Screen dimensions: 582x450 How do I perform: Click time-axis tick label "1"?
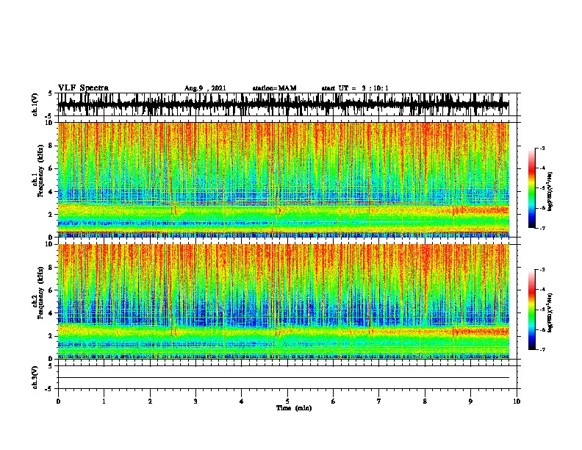[104, 401]
